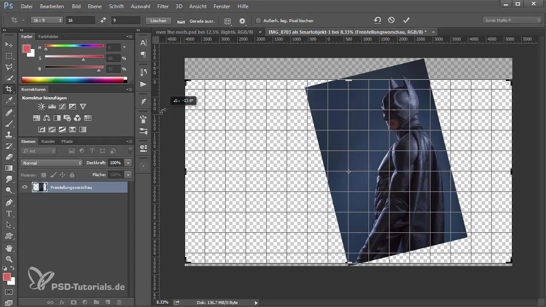Open the Art layer filter dropdown

coord(38,151)
